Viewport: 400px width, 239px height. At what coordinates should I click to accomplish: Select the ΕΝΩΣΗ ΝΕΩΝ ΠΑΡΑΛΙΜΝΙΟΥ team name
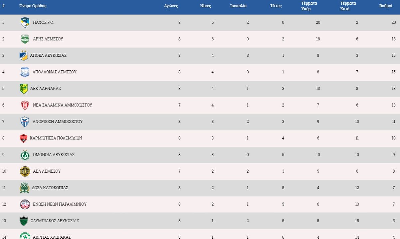pos(60,204)
